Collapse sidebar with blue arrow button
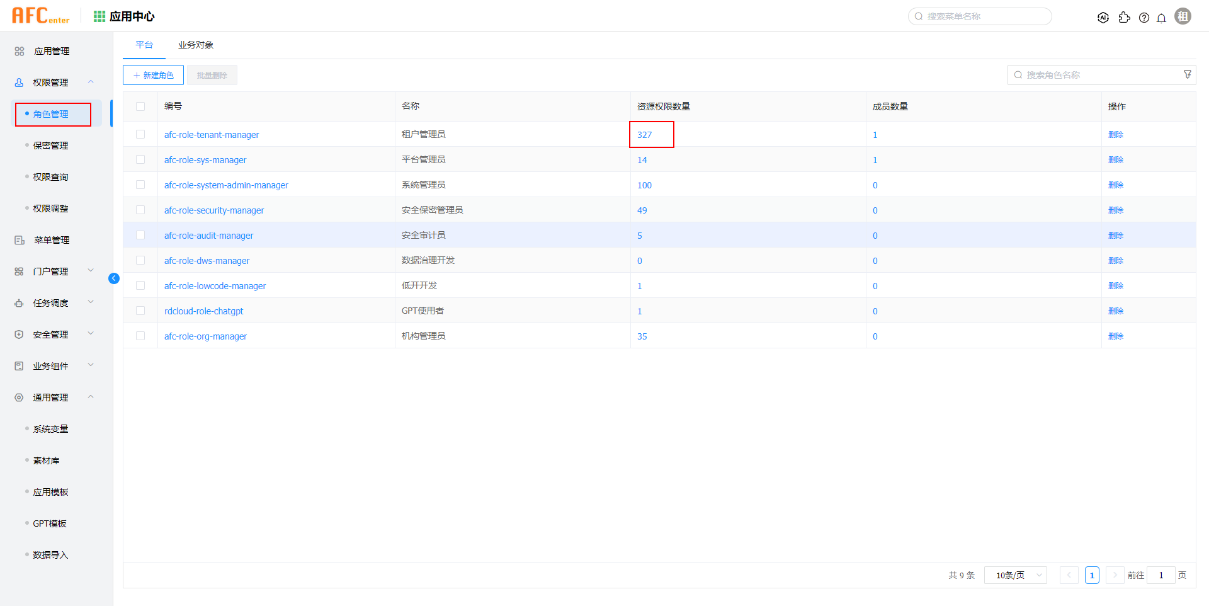 (114, 278)
